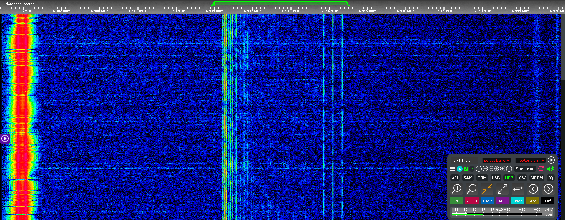
Task: Open the 'extension' dropdown
Action: point(531,160)
